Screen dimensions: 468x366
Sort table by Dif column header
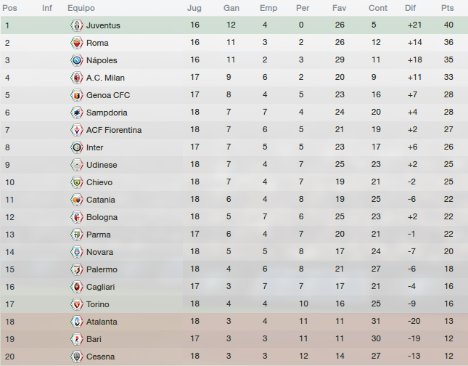click(x=410, y=8)
